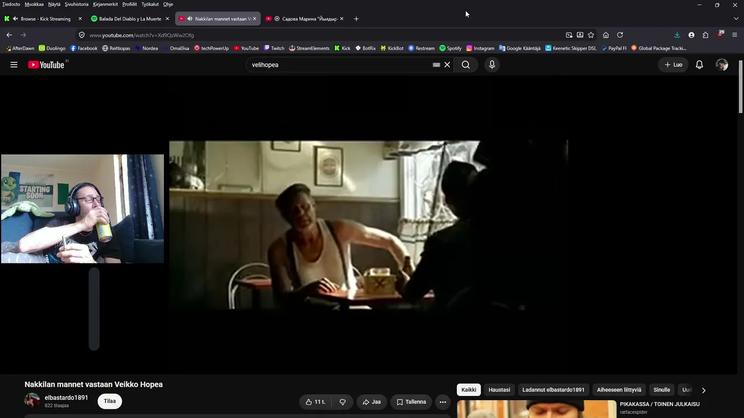744x418 pixels.
Task: Open the PayPal FI bookmark
Action: click(x=614, y=48)
